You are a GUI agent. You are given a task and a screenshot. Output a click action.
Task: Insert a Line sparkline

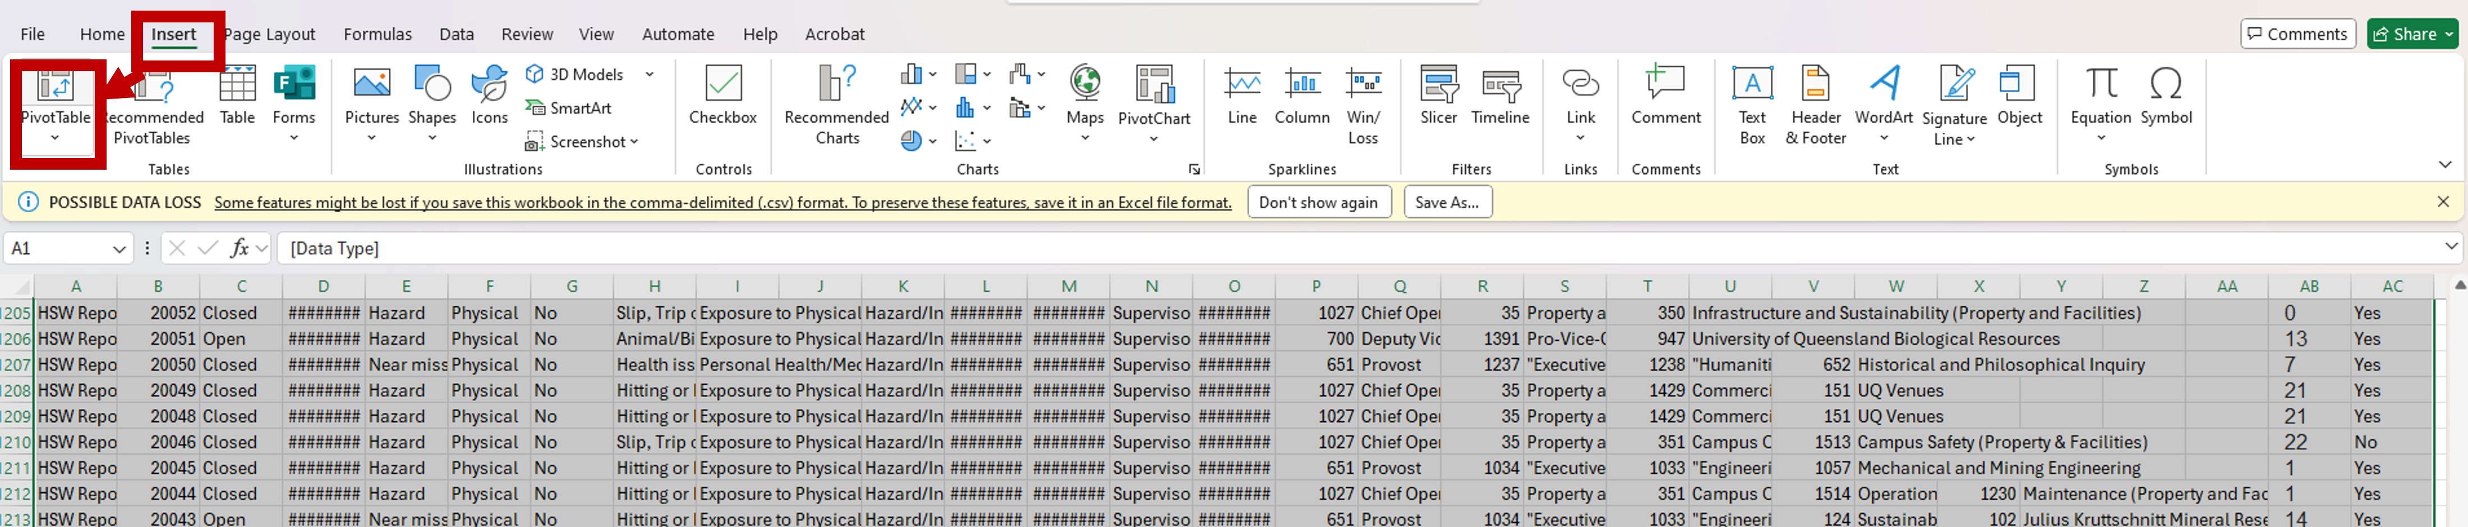click(1242, 96)
